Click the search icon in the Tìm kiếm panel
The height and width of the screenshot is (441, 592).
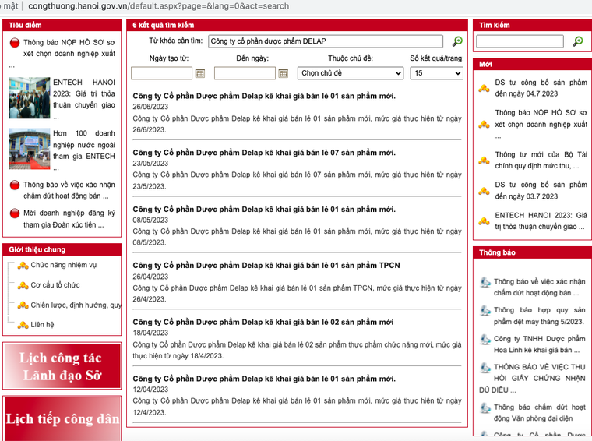(577, 41)
